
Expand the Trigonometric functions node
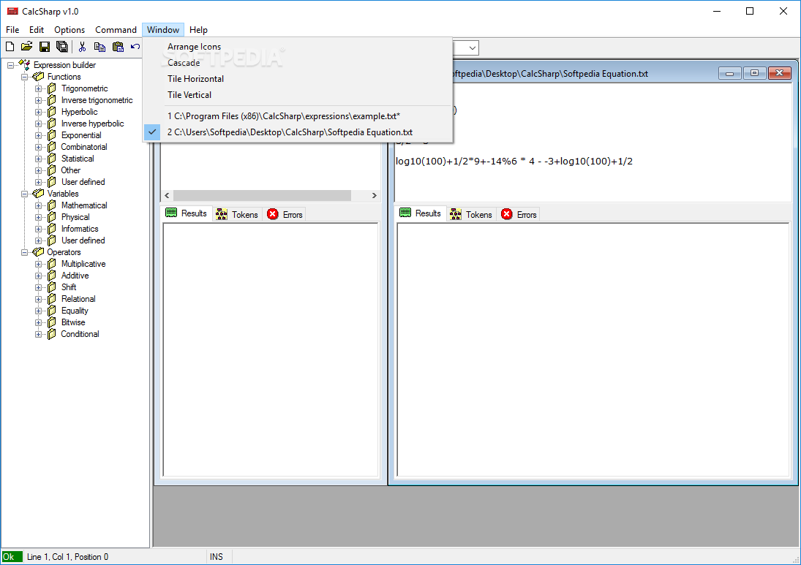coord(38,89)
